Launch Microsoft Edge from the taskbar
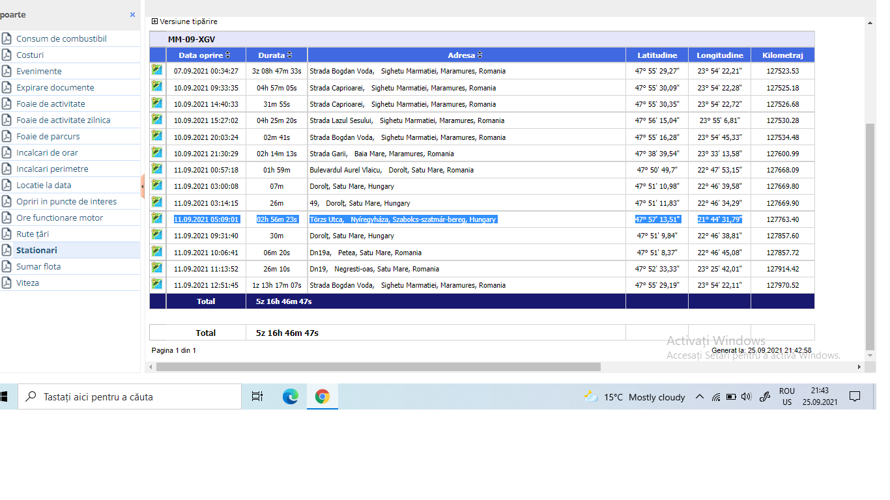Image resolution: width=890 pixels, height=500 pixels. 290,396
